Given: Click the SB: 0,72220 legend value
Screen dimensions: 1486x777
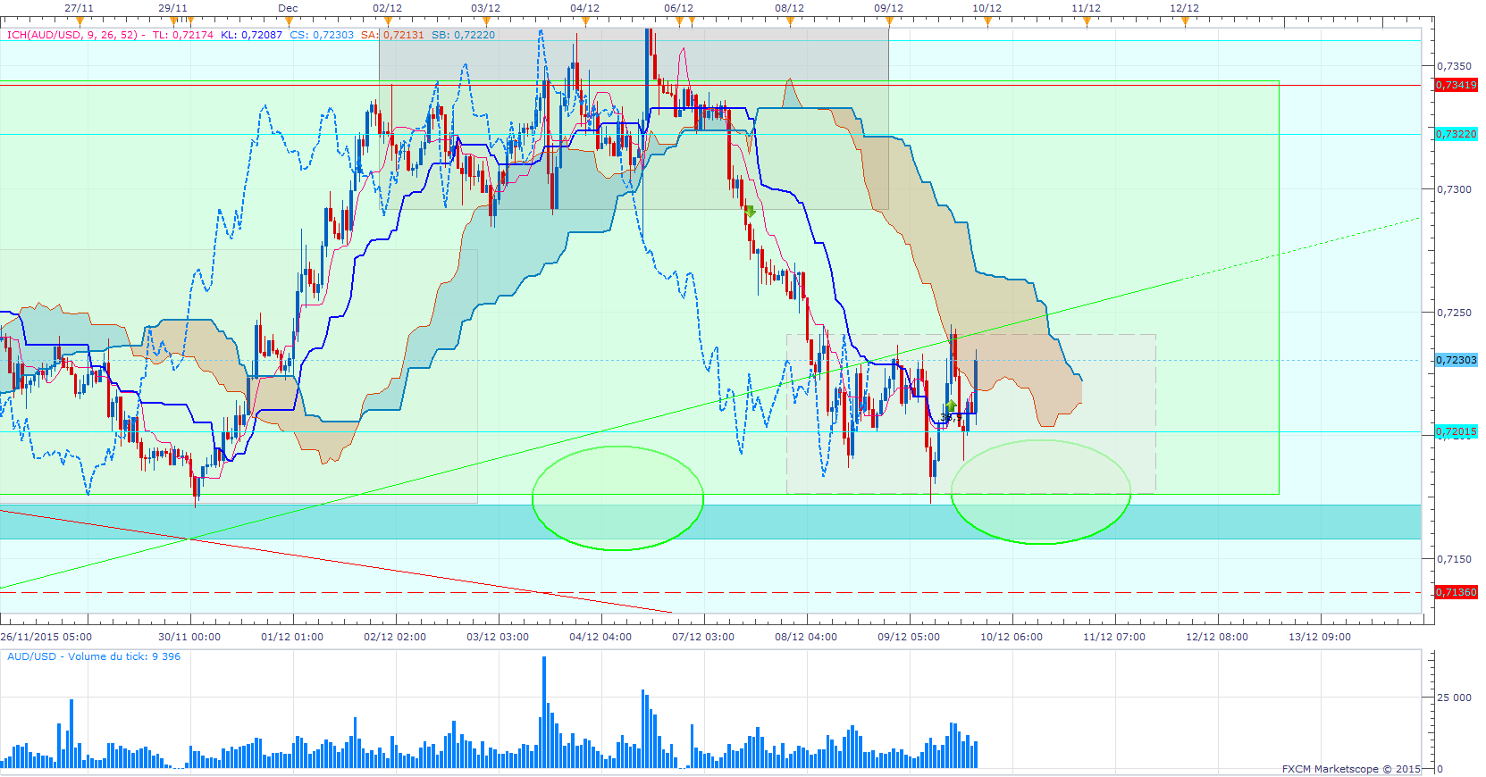Looking at the screenshot, I should coord(463,35).
